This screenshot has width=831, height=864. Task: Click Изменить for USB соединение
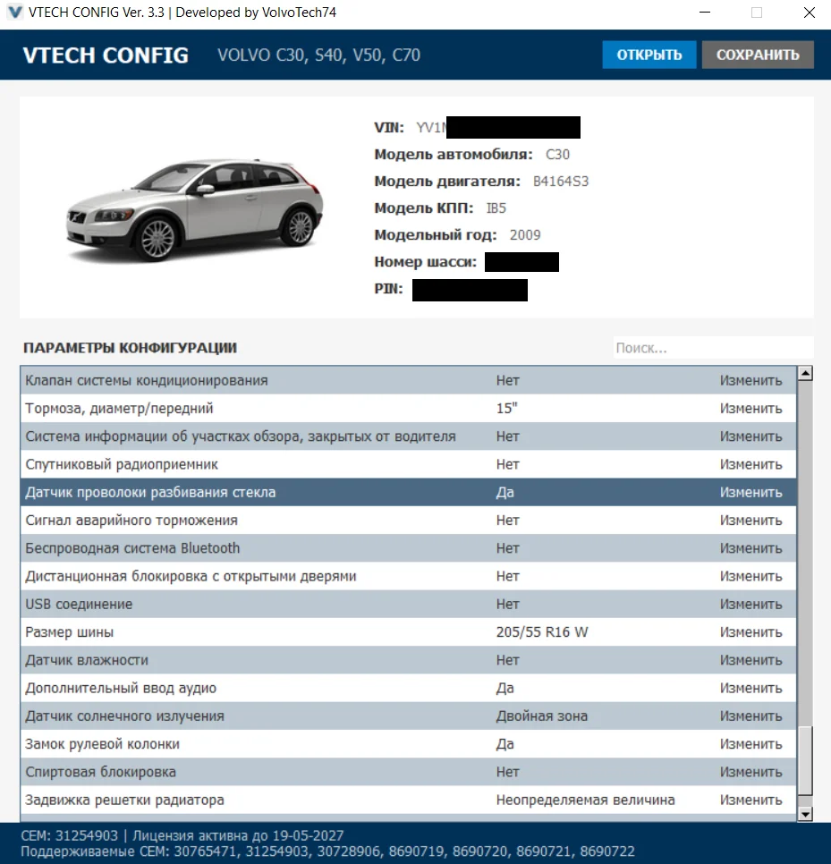pyautogui.click(x=750, y=605)
